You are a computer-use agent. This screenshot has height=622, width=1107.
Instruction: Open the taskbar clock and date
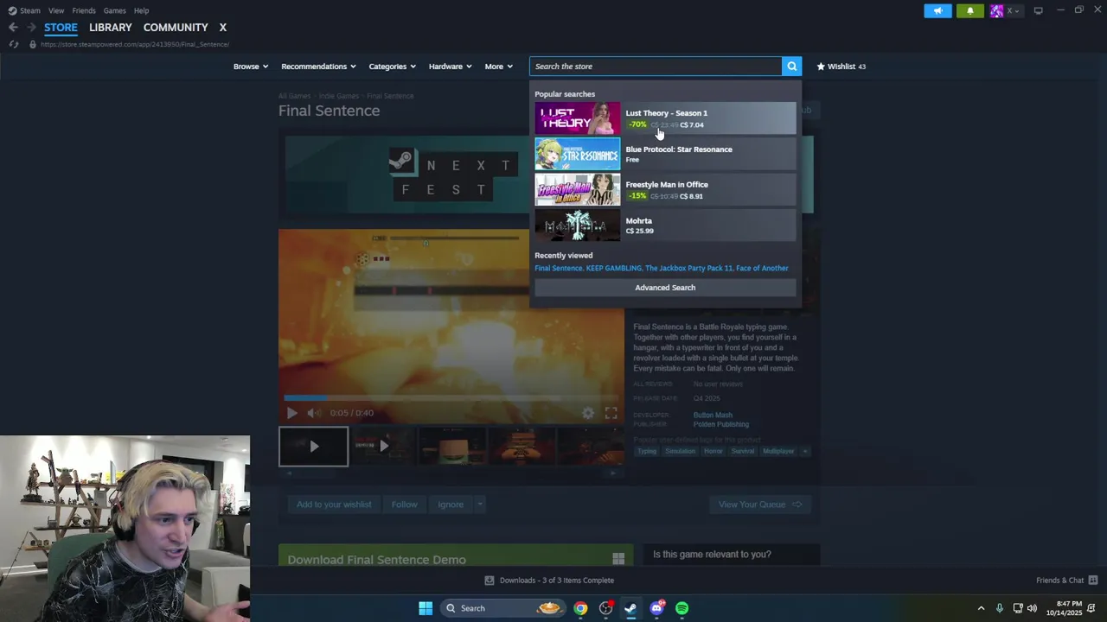pyautogui.click(x=1064, y=608)
